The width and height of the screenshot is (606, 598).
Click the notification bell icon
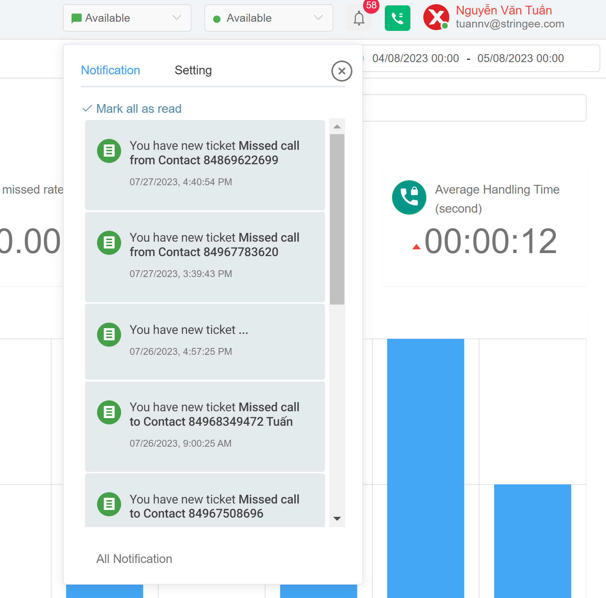click(359, 18)
